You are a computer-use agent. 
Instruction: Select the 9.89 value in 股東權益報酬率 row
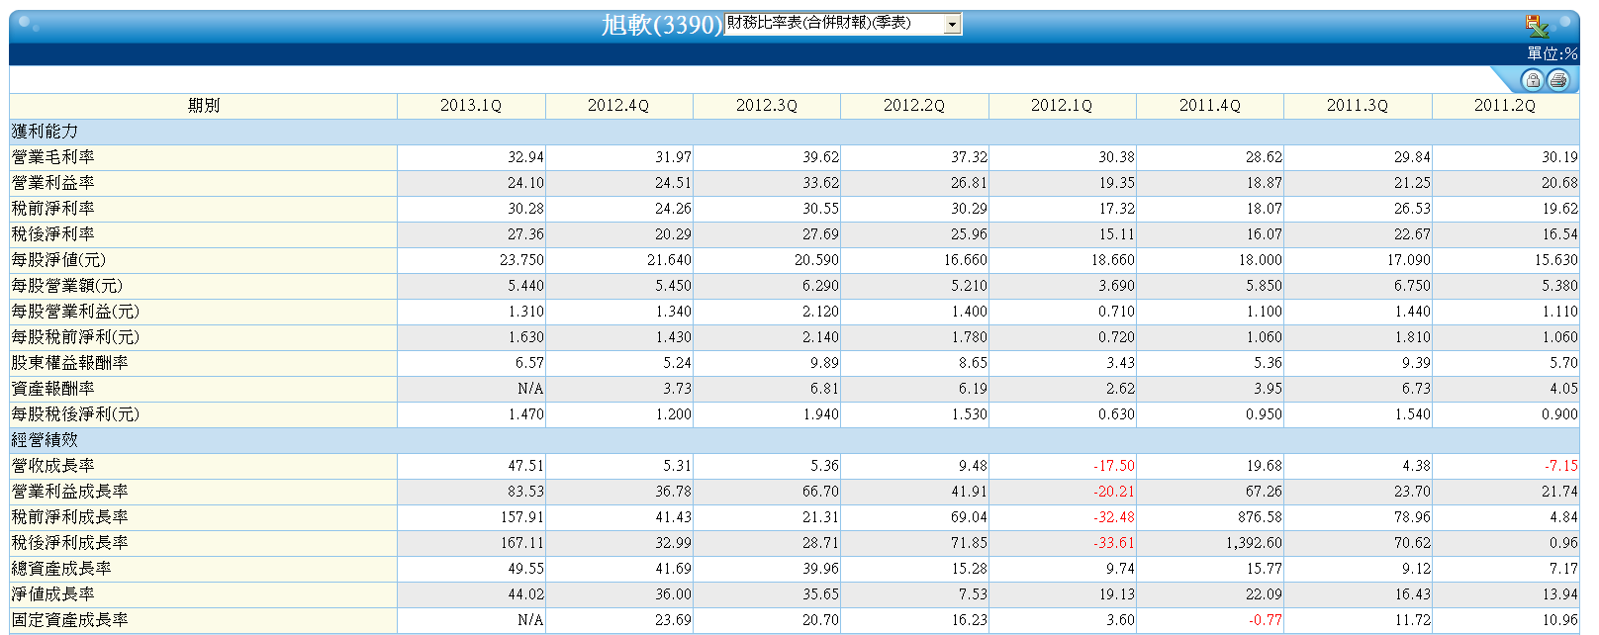coord(825,363)
